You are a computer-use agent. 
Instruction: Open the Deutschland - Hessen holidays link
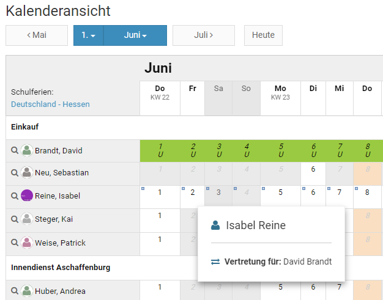click(x=50, y=104)
